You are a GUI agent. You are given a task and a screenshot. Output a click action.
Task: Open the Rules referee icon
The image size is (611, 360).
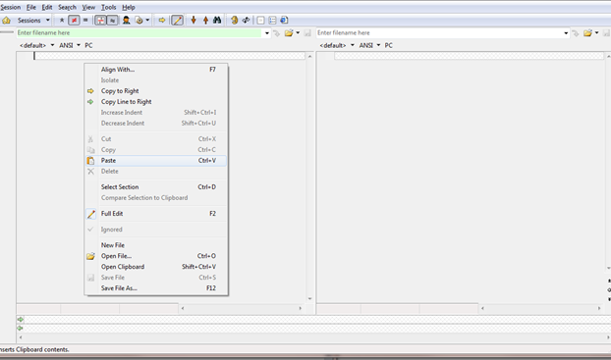click(127, 21)
